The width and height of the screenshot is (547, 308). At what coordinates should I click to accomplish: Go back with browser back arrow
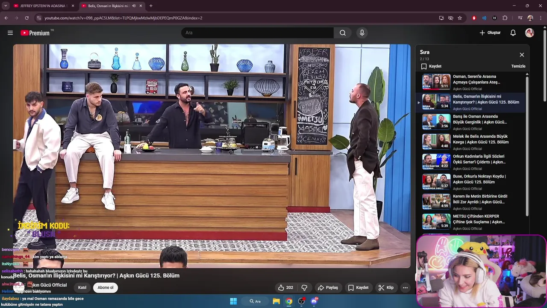tap(6, 18)
